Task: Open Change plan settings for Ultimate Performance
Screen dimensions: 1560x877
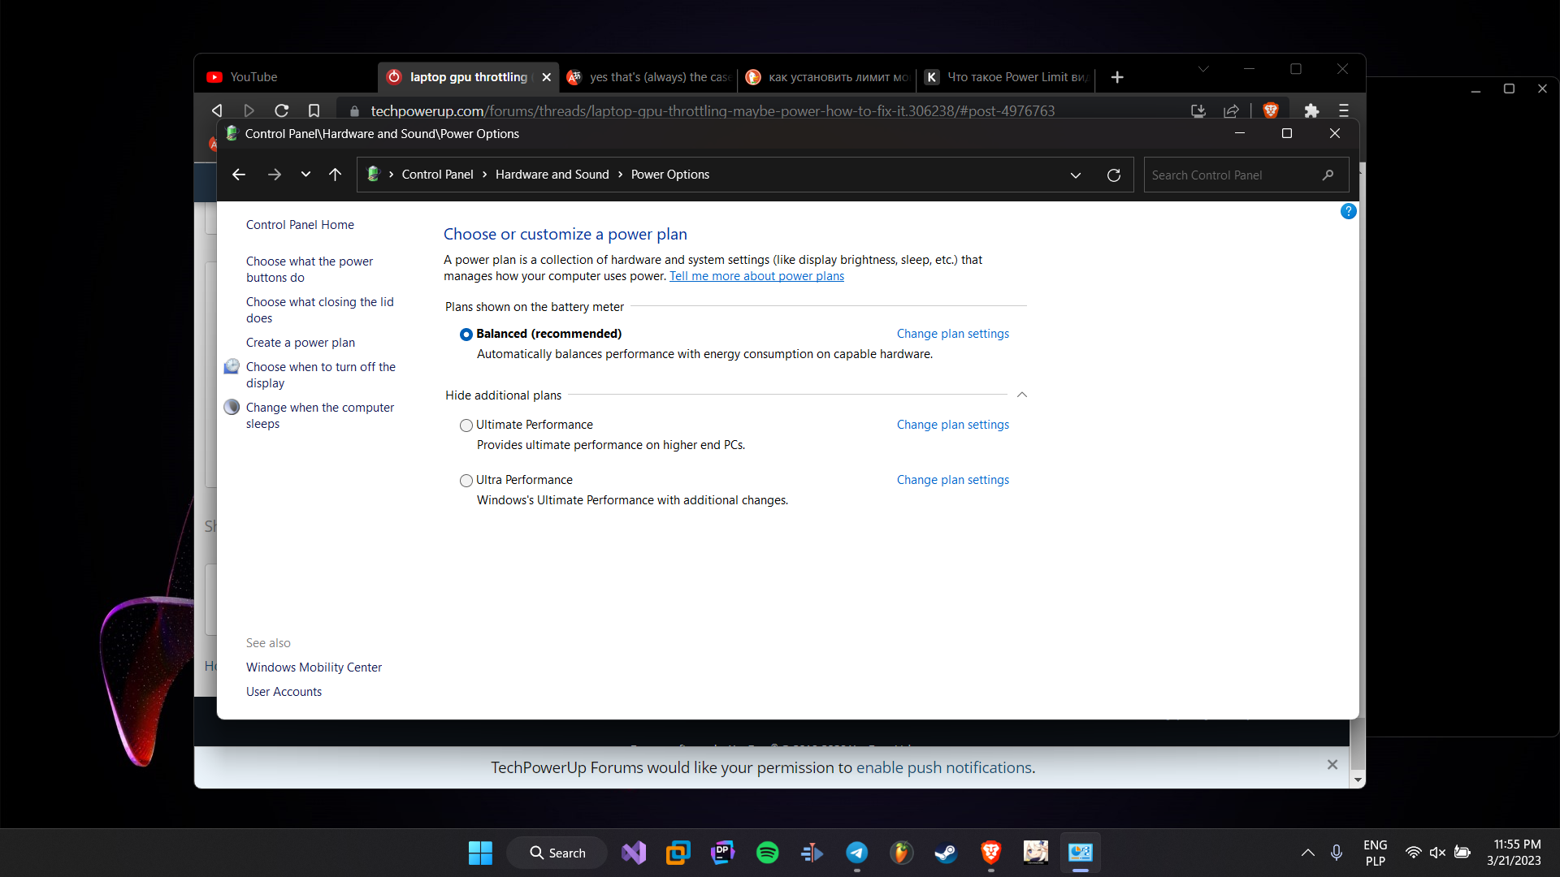Action: (952, 425)
